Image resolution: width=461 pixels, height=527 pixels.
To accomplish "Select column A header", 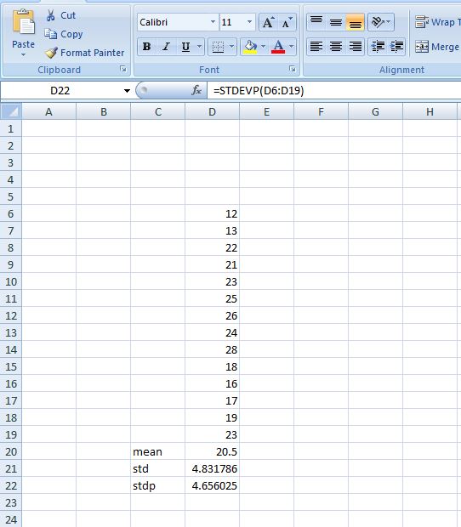I will pyautogui.click(x=49, y=111).
